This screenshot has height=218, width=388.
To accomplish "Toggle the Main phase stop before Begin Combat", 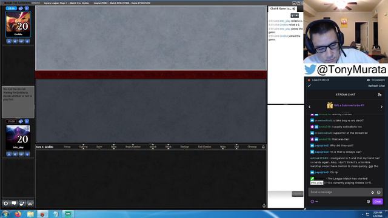I will [x=114, y=147].
